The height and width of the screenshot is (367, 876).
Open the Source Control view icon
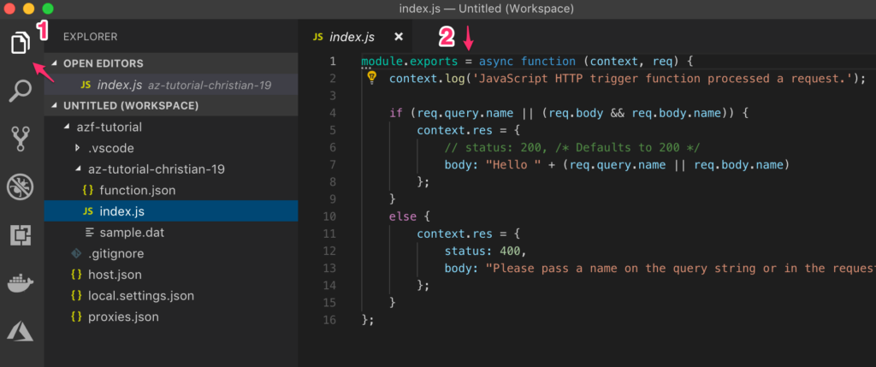(x=21, y=138)
